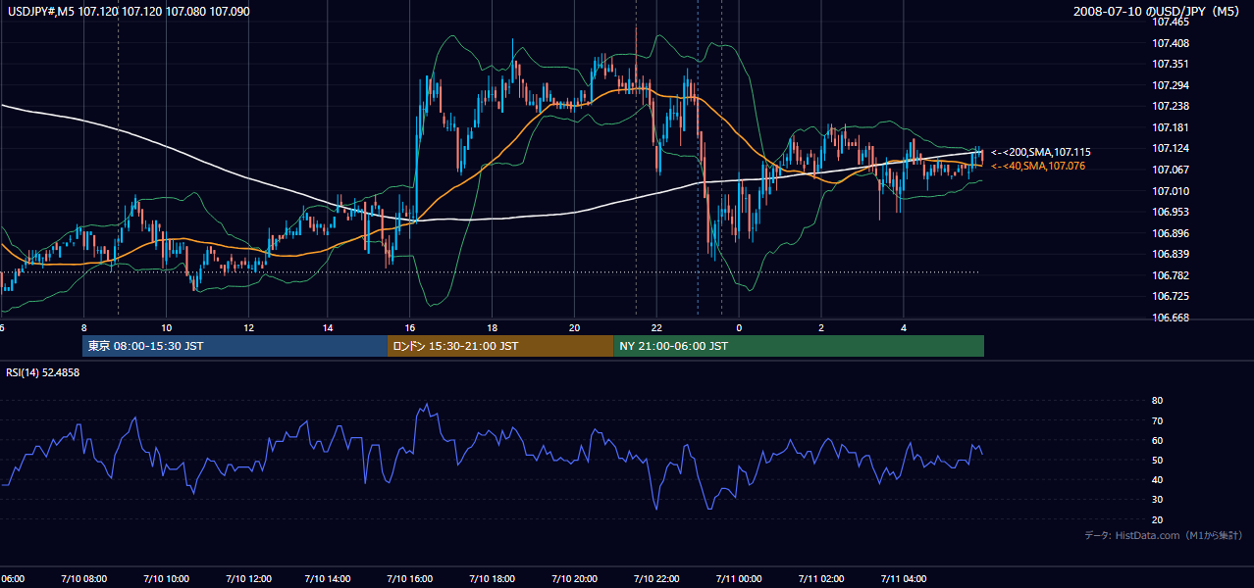The width and height of the screenshot is (1254, 588).
Task: Click hour label 22 under price chart
Action: pyautogui.click(x=656, y=328)
